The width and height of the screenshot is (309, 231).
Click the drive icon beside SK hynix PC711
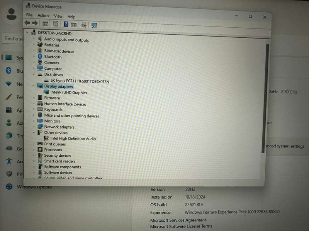click(x=46, y=80)
